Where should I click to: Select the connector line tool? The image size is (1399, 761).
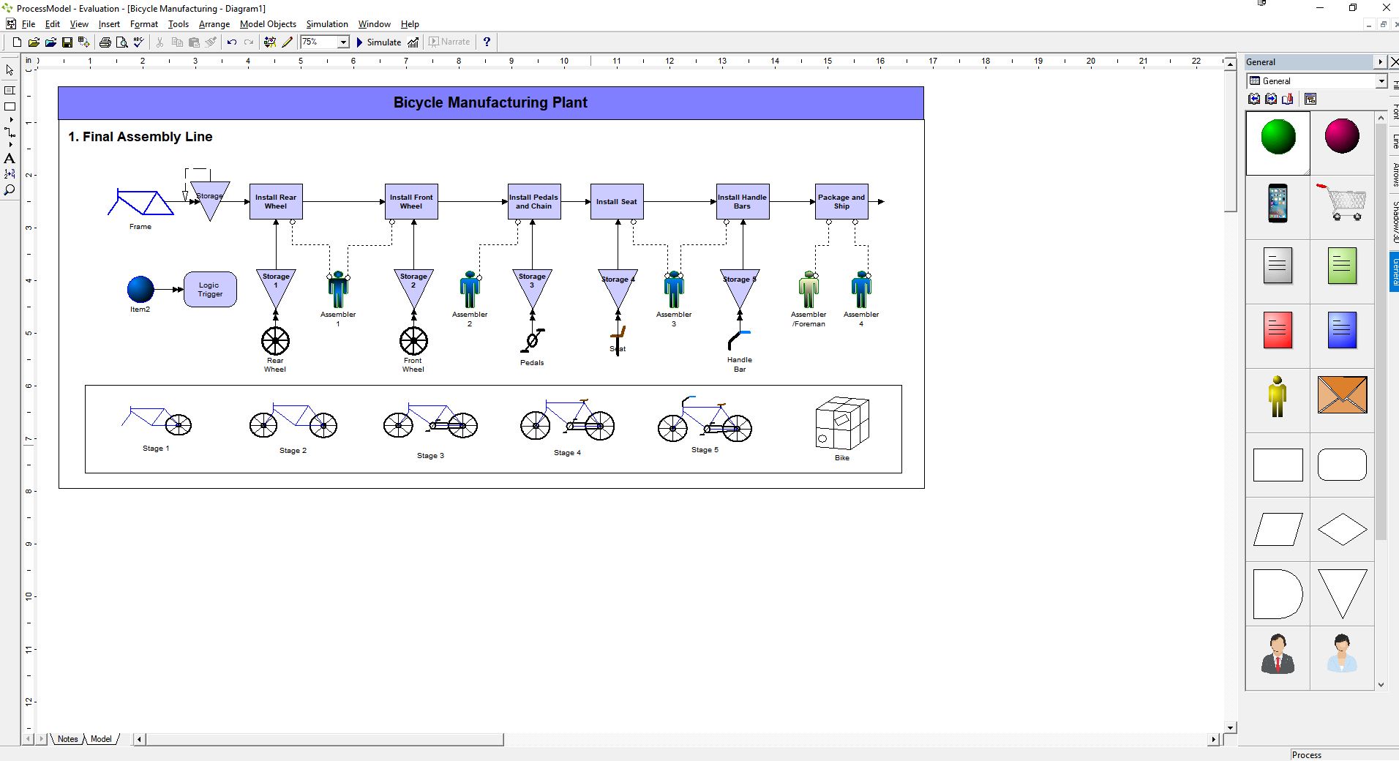[10, 132]
